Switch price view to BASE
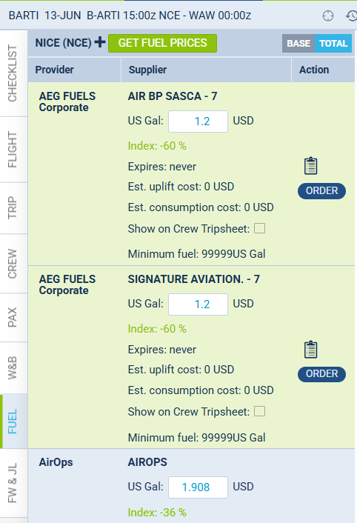The width and height of the screenshot is (357, 523). point(298,44)
